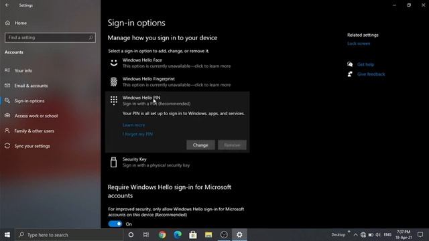Screen dimensions: 429x241
Task: Click the ENG language indicator
Action: coord(387,235)
